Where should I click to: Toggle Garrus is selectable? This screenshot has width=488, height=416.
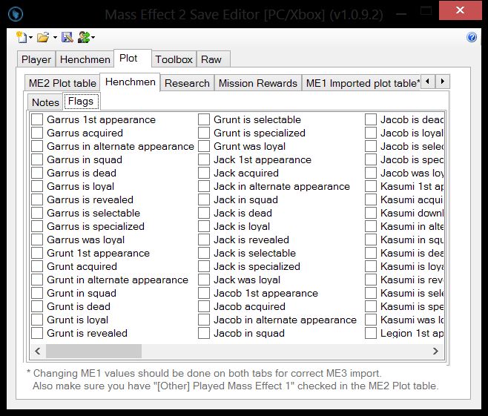tap(37, 213)
